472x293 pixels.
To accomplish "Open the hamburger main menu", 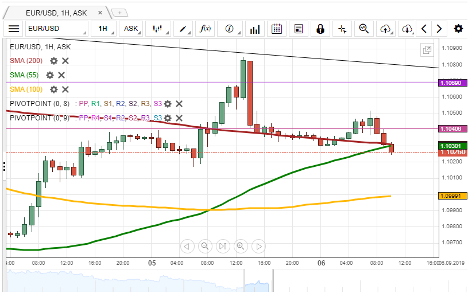I will point(14,29).
